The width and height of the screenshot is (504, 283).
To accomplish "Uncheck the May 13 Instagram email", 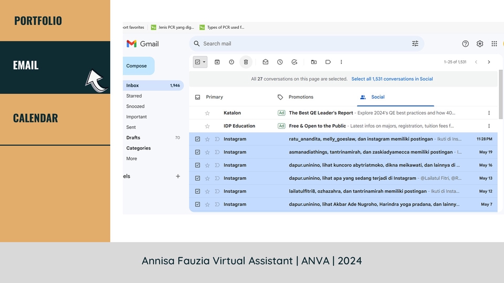I will pos(198,178).
